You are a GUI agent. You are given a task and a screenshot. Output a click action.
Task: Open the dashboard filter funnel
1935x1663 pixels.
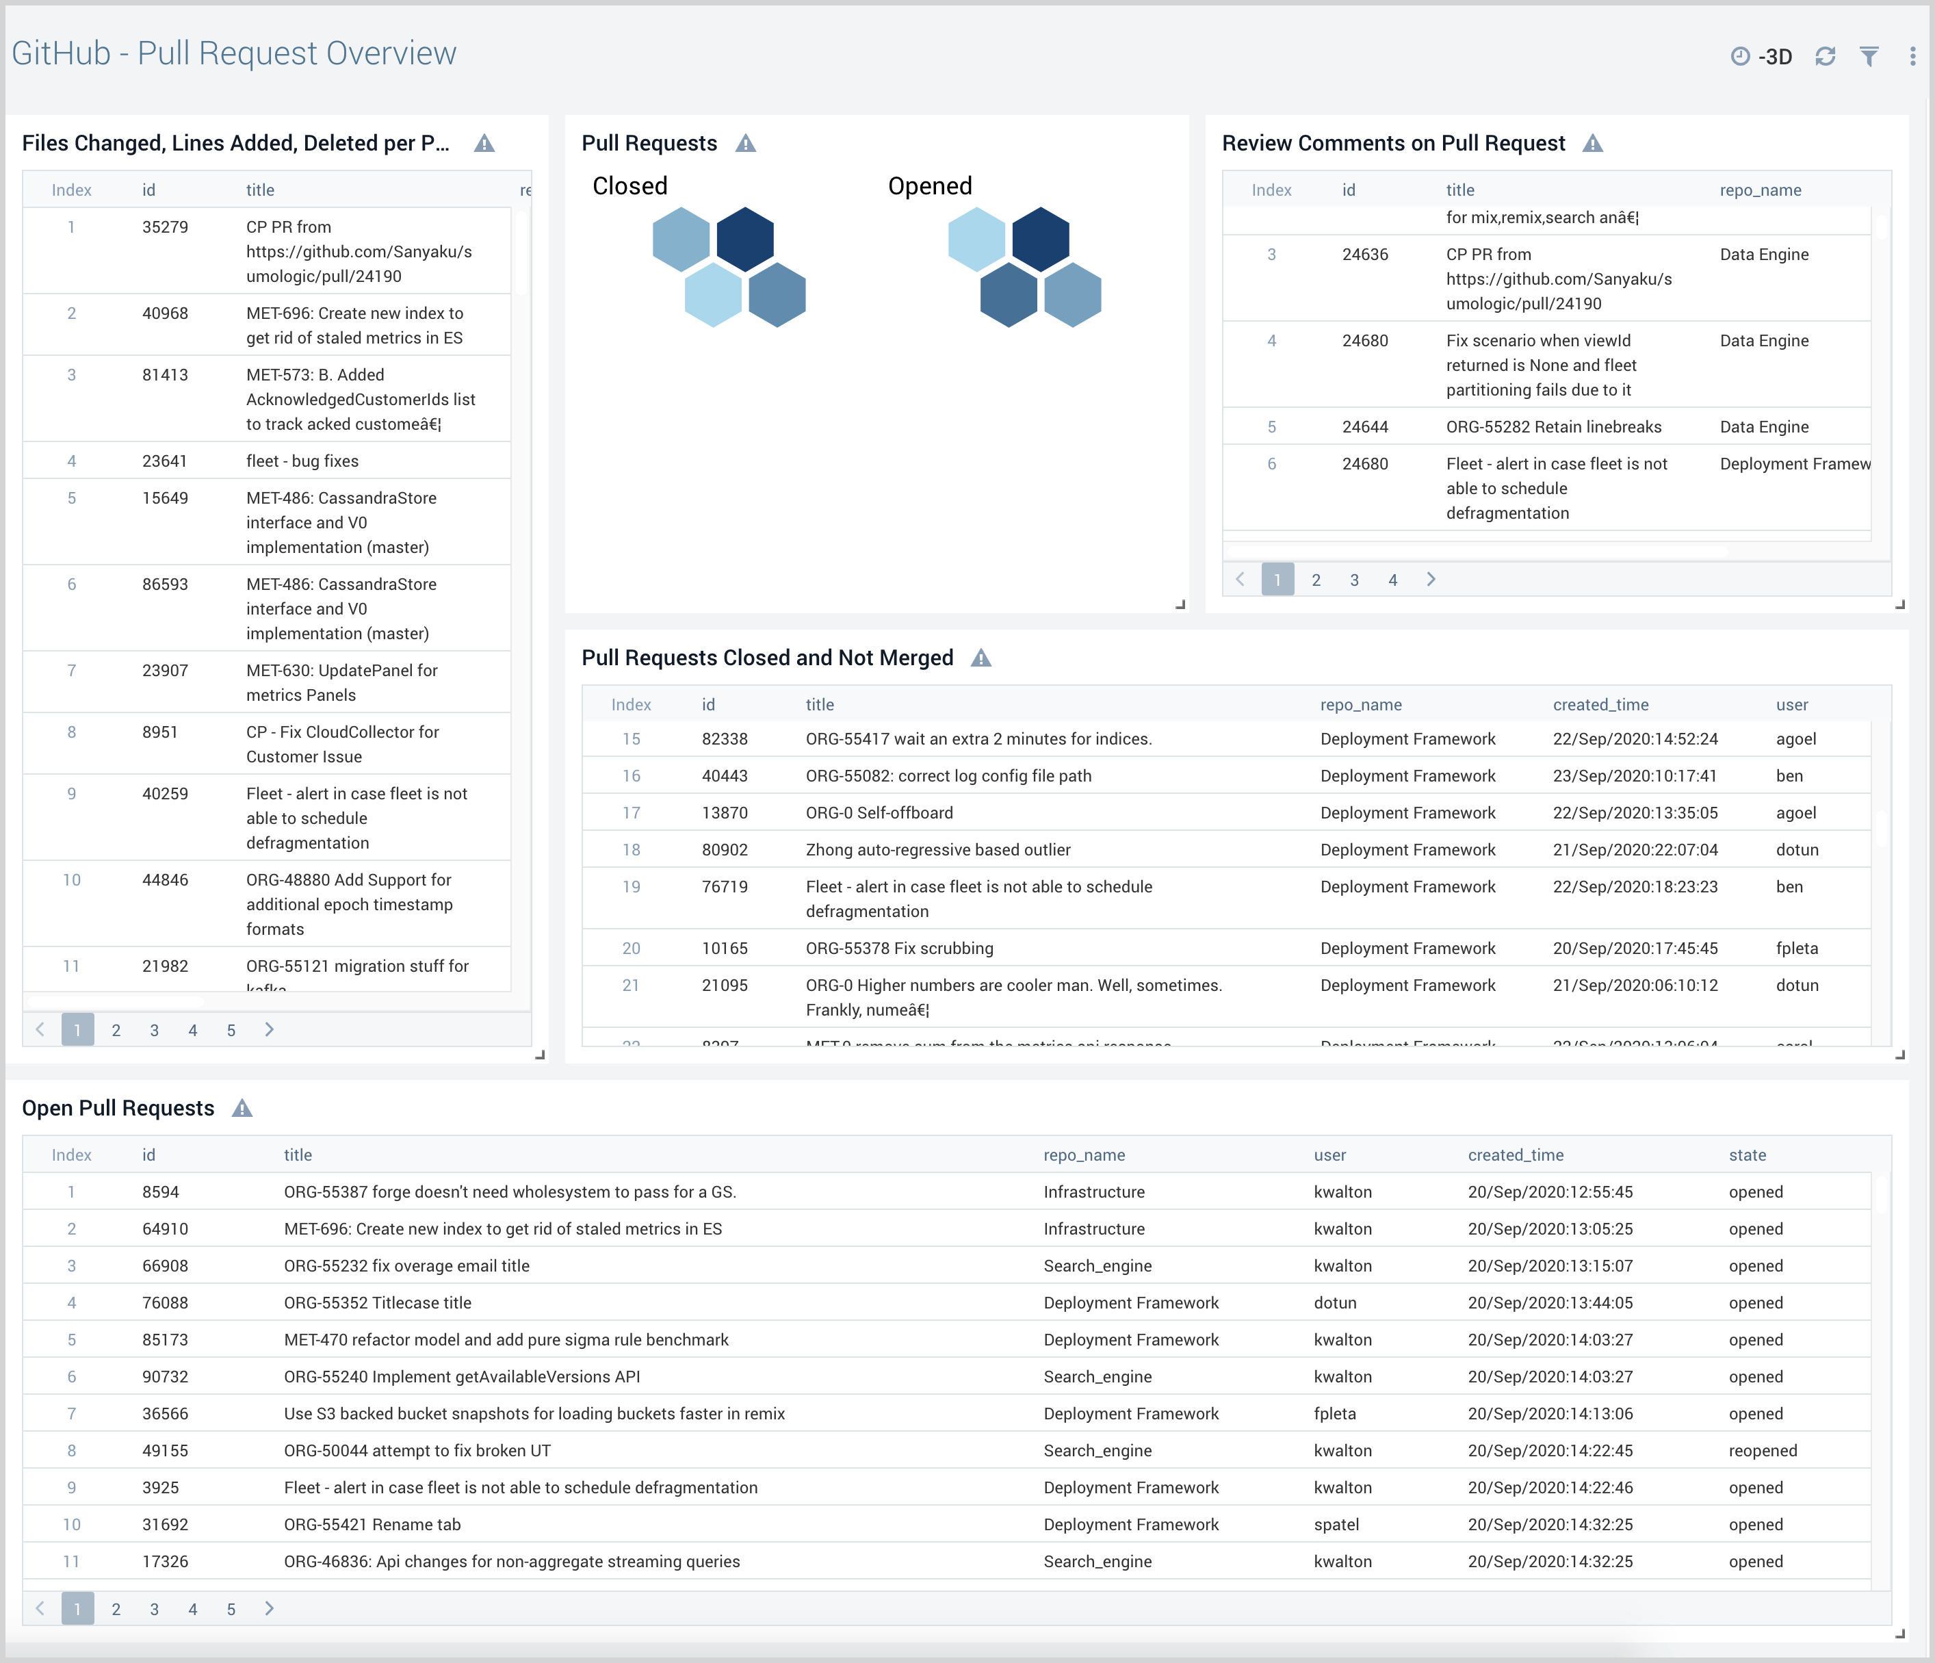(1869, 56)
